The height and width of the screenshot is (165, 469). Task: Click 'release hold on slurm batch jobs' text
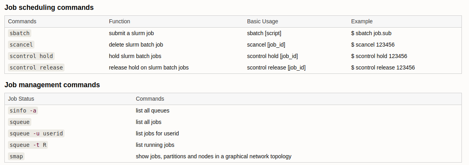(149, 67)
